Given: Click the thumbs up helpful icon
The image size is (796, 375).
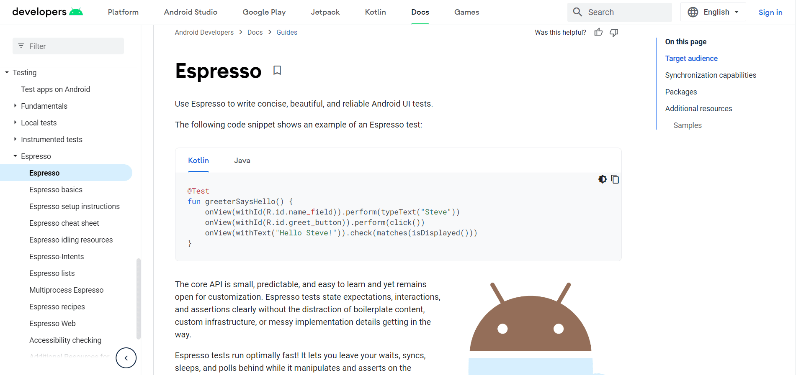Looking at the screenshot, I should coord(598,32).
